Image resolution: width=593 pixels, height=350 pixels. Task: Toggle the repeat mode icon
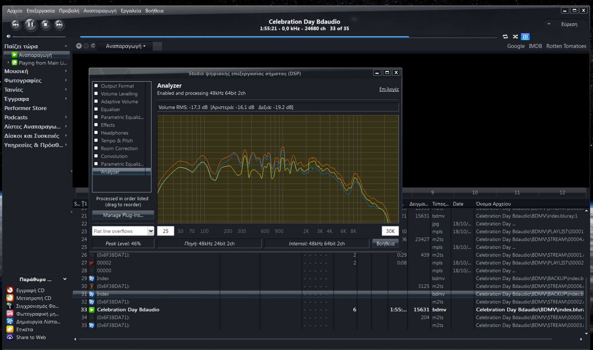click(x=505, y=37)
